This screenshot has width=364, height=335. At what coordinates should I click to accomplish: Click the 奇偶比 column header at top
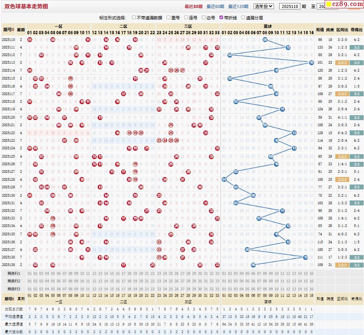(x=356, y=30)
